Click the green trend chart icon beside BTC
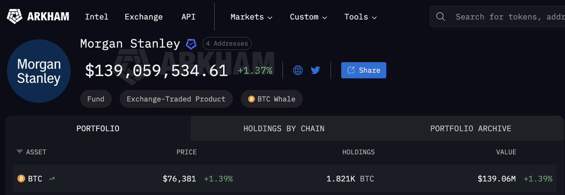Image resolution: width=565 pixels, height=195 pixels. (51, 179)
